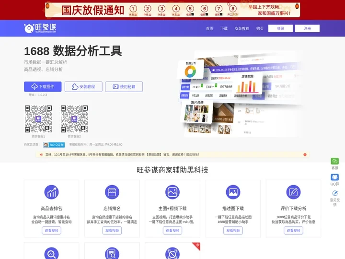Image resolution: width=345 pixels, height=259 pixels.
Task: Click the 市场数据一键汇总解析 subtitle
Action: (46, 62)
